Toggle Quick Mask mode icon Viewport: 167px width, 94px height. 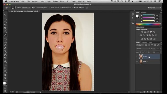click(5, 88)
